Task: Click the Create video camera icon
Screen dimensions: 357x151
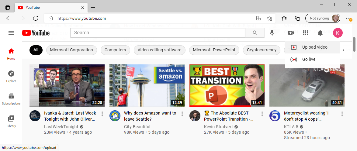Action: 291,33
